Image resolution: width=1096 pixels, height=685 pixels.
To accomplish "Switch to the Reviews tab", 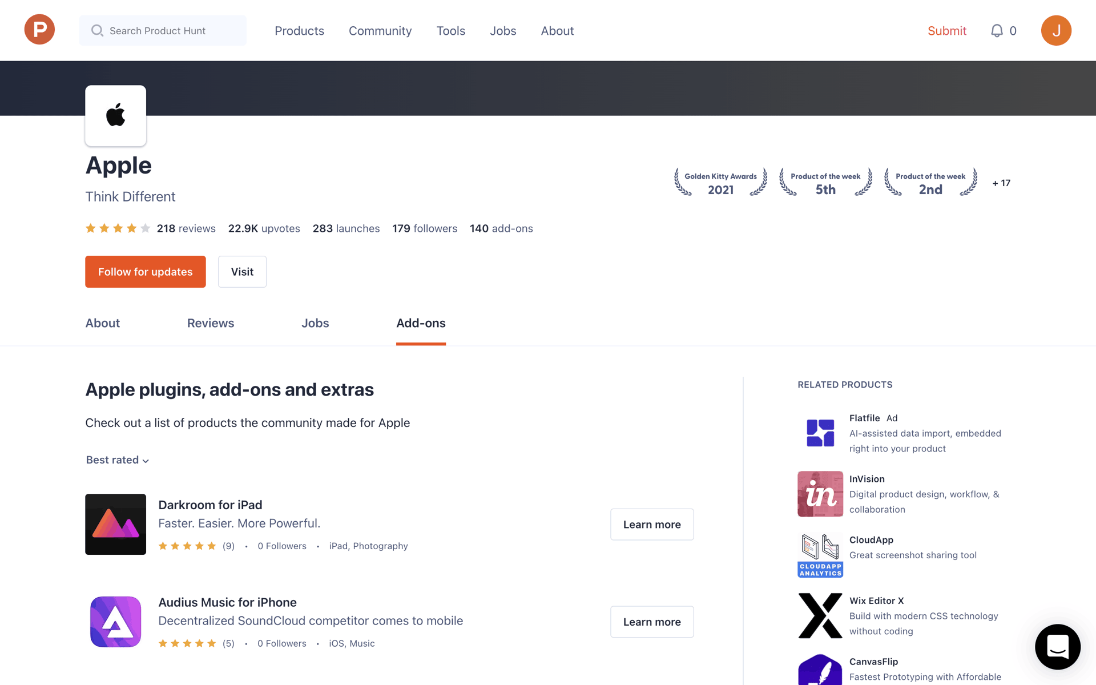I will click(x=211, y=323).
